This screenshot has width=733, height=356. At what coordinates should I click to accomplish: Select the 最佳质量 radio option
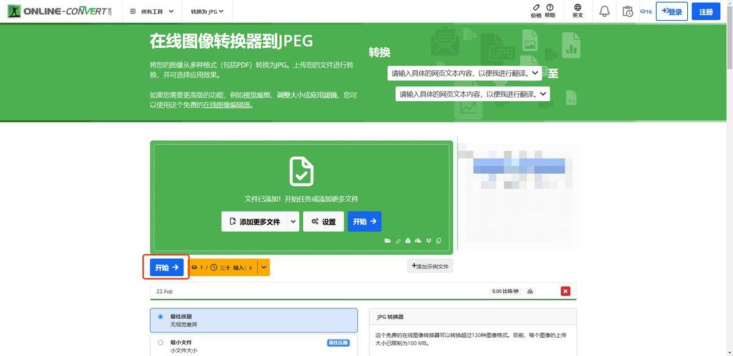[161, 316]
